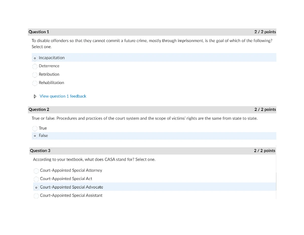This screenshot has height=235, width=304.
Task: Select Court-Appointed Special Attorney option
Action: [36, 171]
